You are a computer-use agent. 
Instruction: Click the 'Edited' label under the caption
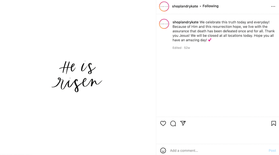[x=177, y=48]
